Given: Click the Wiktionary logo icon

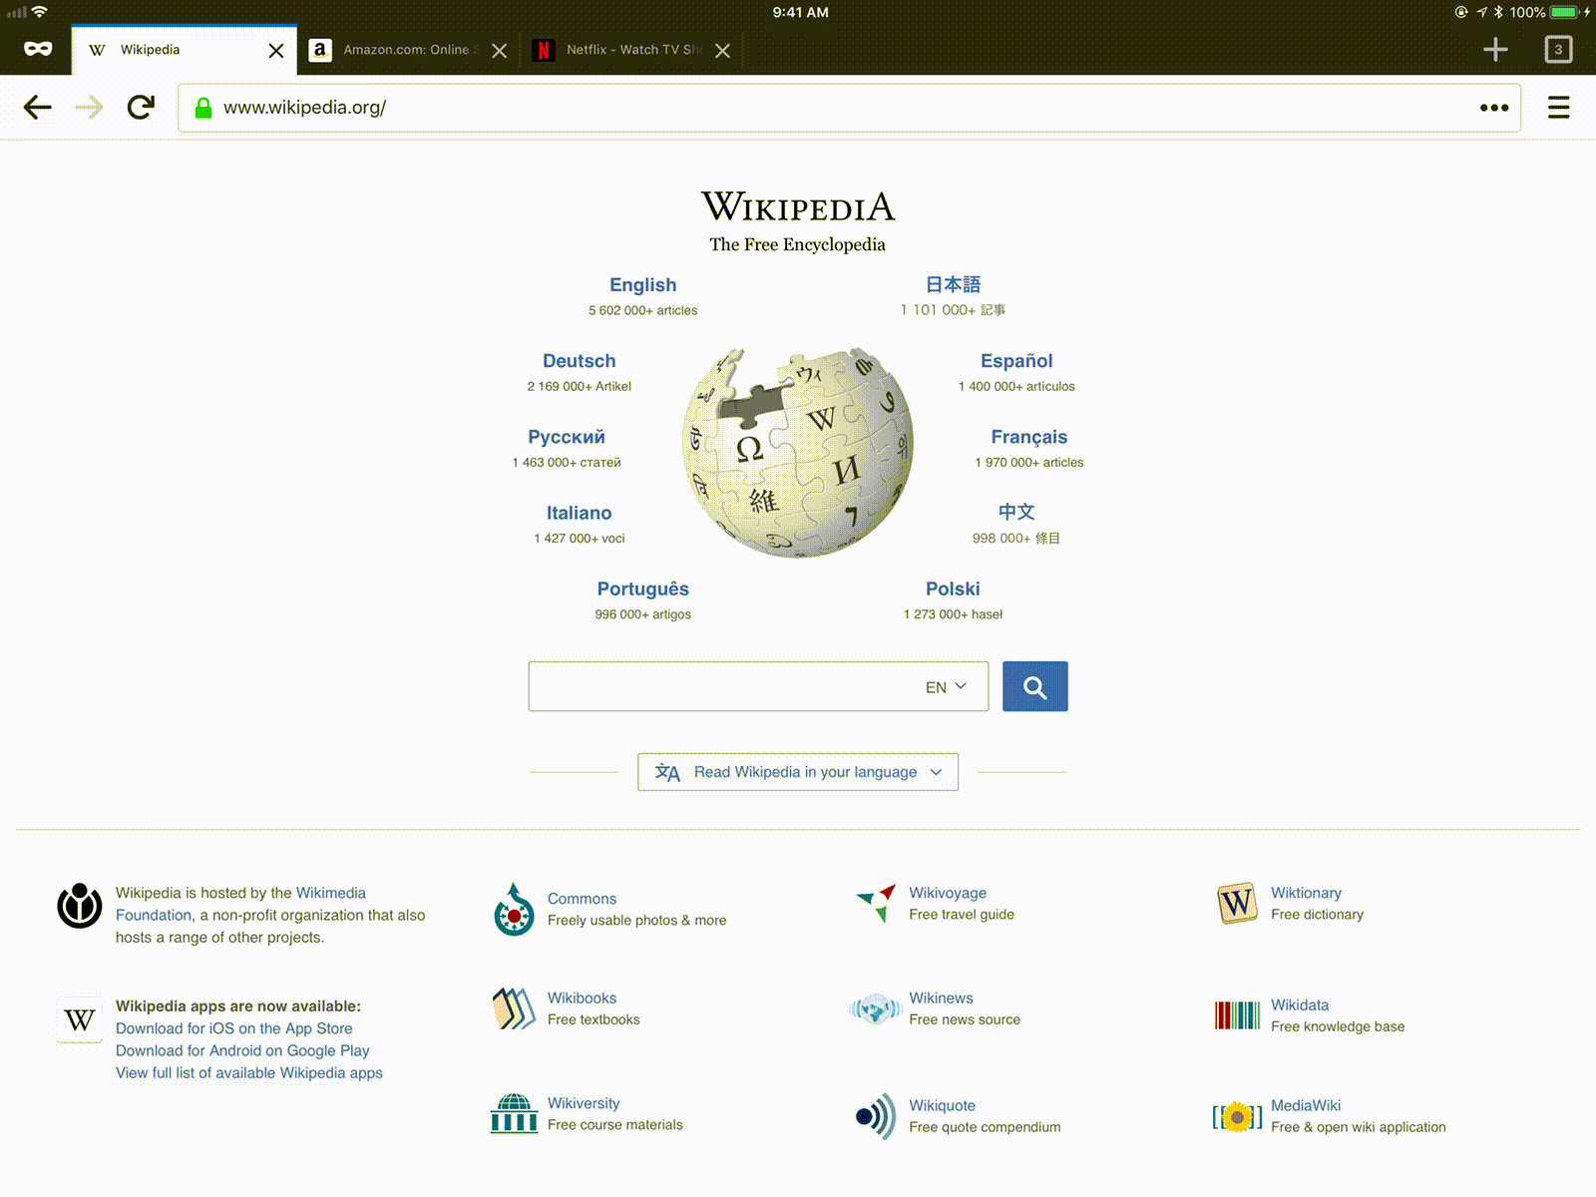Looking at the screenshot, I should coord(1237,903).
